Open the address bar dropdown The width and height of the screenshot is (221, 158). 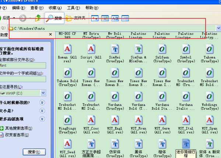218,28
